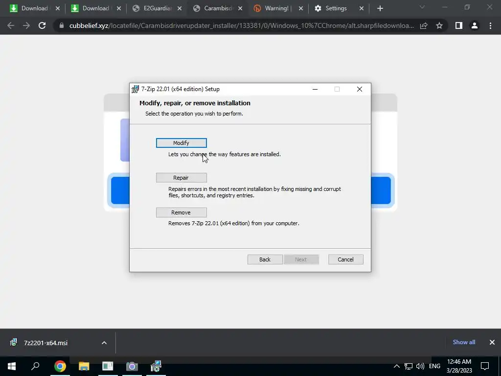Share this page via the share icon
Image resolution: width=501 pixels, height=376 pixels.
click(x=424, y=25)
